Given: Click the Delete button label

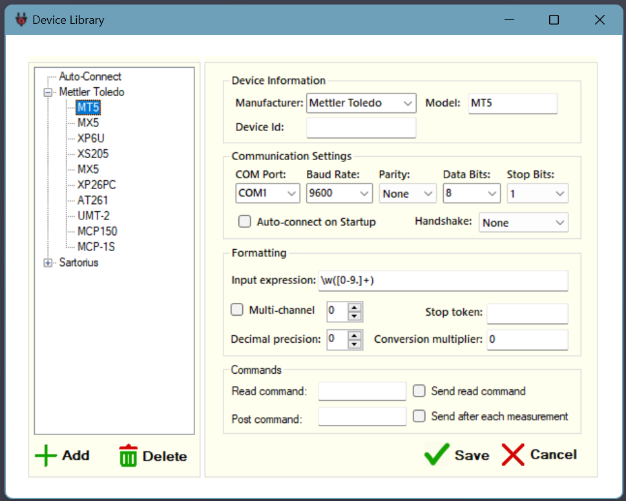Looking at the screenshot, I should tap(165, 456).
